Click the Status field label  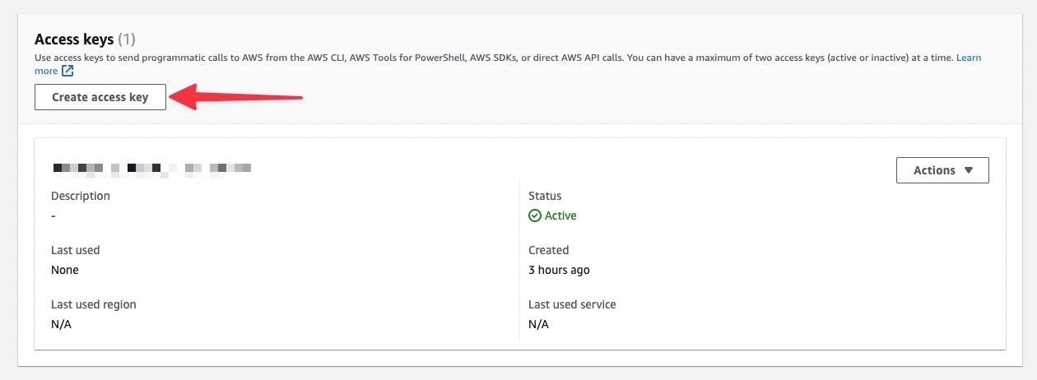[x=545, y=196]
